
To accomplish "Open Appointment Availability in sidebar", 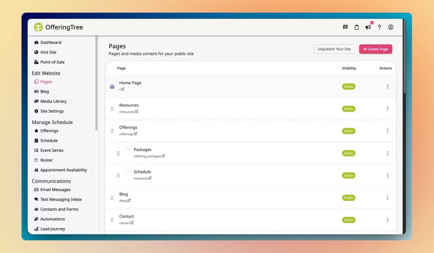I will point(61,170).
